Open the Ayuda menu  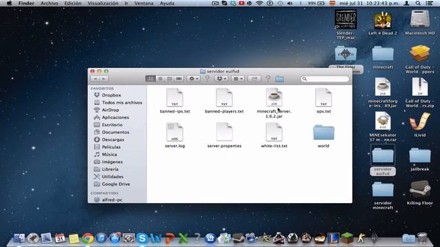point(167,3)
